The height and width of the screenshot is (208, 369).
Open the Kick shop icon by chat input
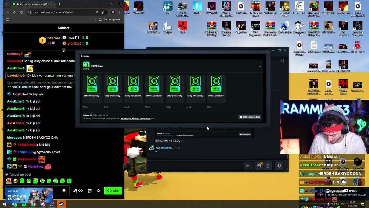90,191
